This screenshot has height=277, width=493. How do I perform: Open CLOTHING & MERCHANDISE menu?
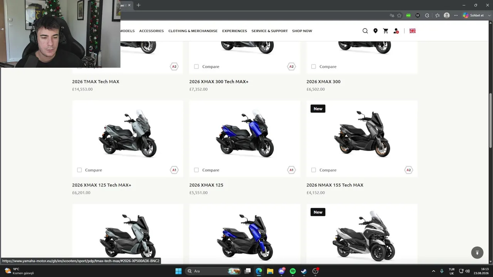(193, 31)
